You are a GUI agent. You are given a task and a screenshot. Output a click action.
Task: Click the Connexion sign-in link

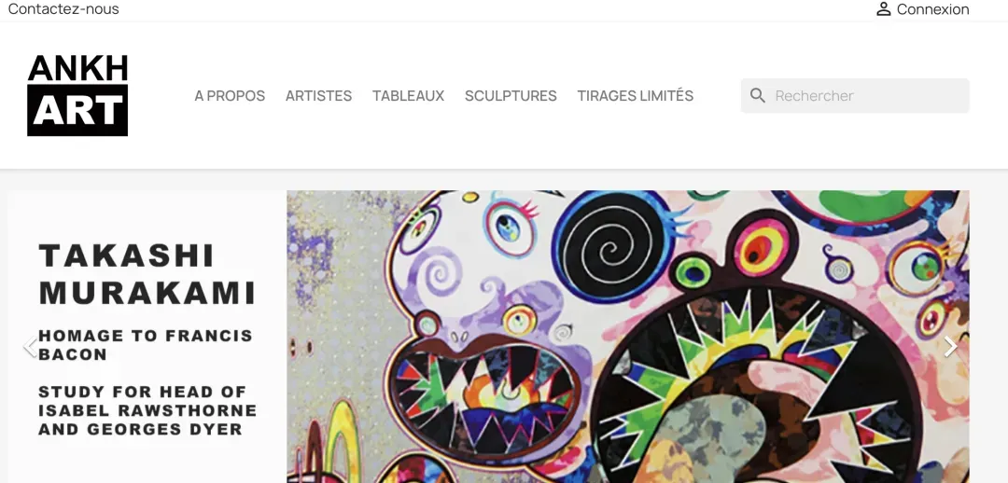pos(932,9)
